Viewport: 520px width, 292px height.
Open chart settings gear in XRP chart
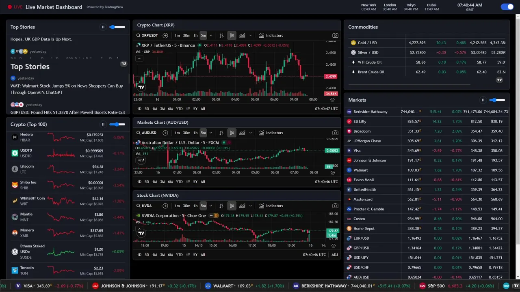pos(332,99)
